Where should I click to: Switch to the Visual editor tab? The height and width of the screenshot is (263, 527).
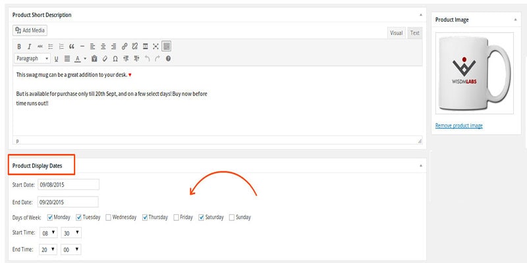397,33
